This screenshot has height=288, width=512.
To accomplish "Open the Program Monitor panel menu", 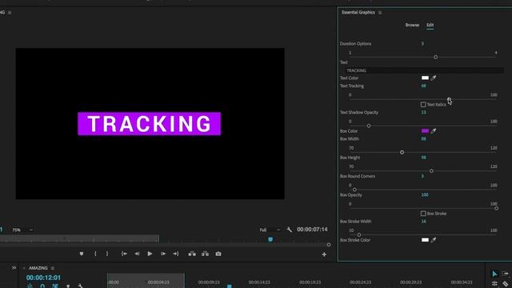I will coord(10,13).
